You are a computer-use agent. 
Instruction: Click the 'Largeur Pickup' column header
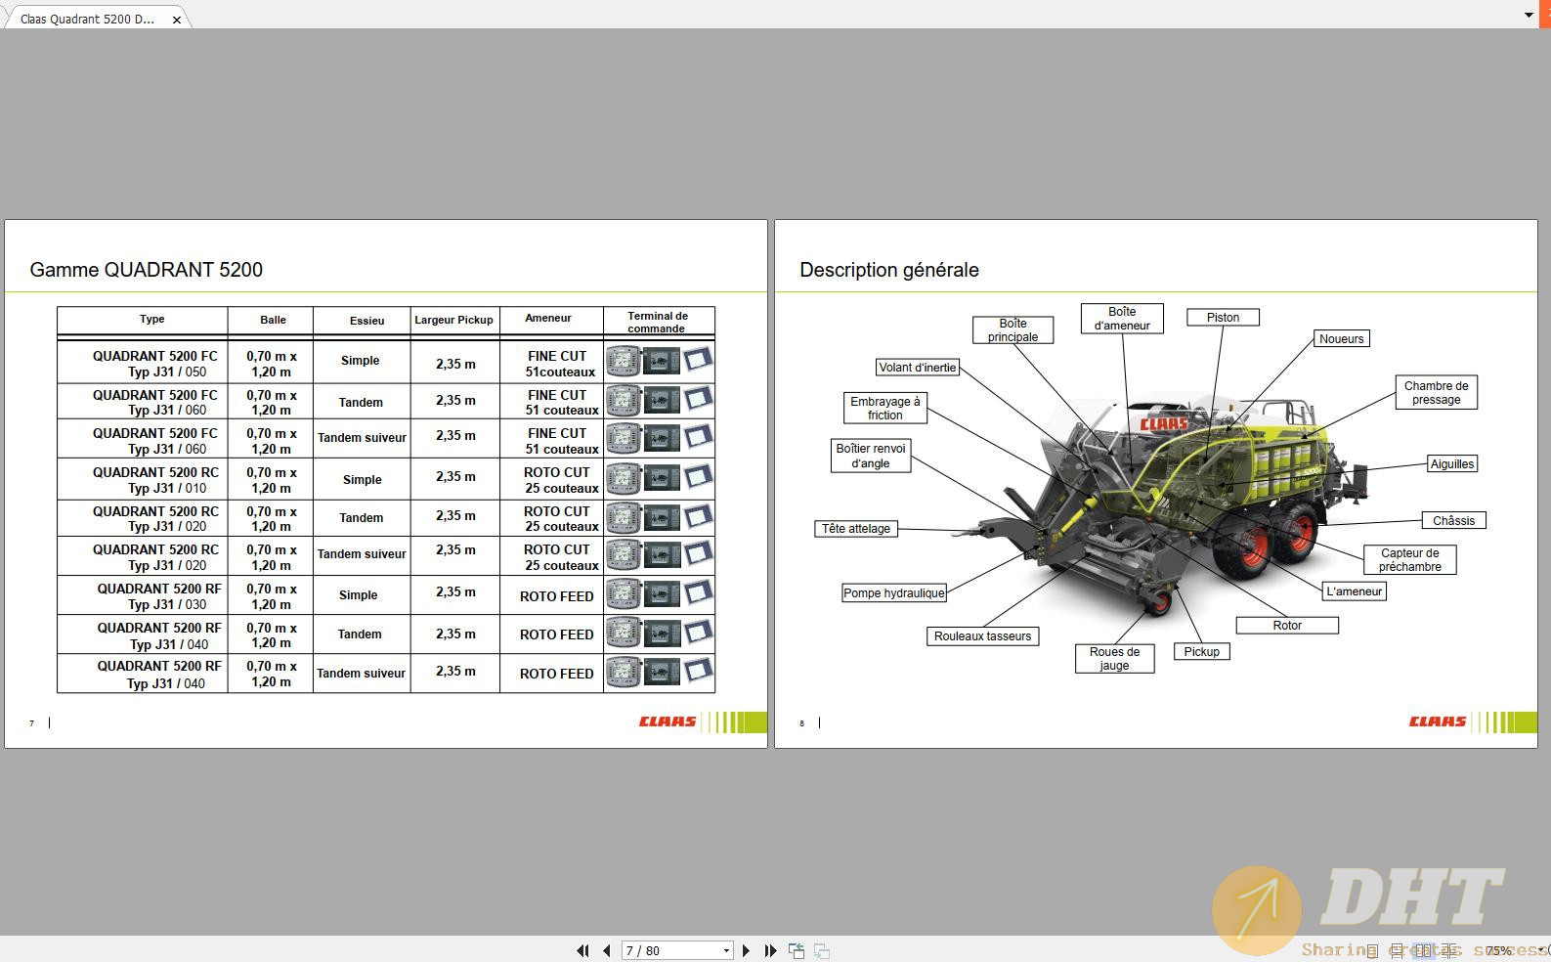click(453, 320)
